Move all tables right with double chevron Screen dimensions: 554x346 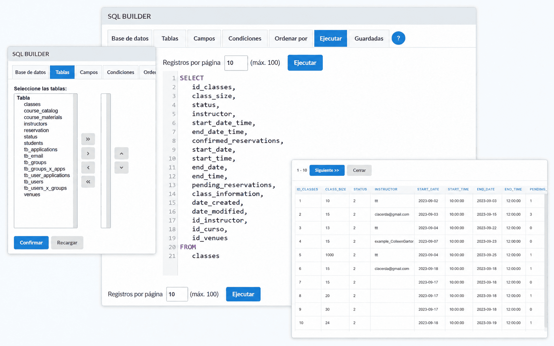(x=88, y=139)
